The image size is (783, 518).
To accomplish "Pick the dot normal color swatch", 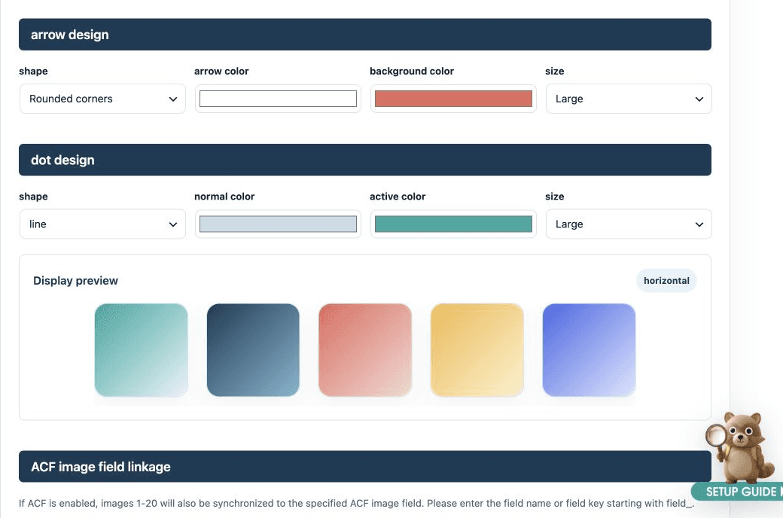I will pos(278,224).
